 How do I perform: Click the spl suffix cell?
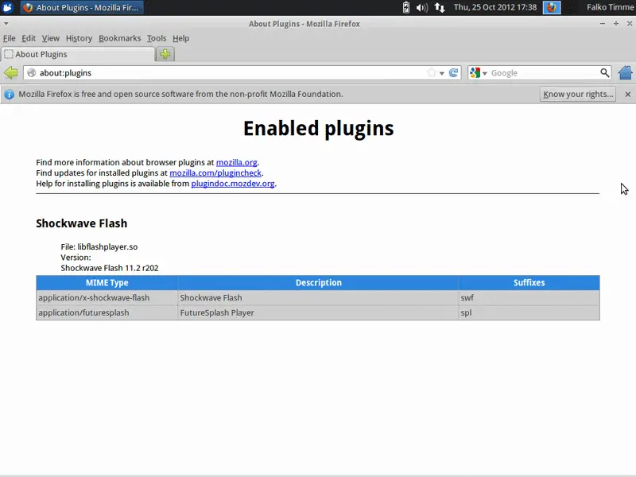(x=529, y=312)
